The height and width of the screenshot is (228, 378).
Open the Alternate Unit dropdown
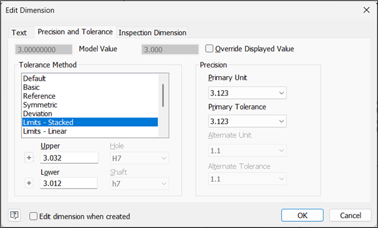click(248, 151)
